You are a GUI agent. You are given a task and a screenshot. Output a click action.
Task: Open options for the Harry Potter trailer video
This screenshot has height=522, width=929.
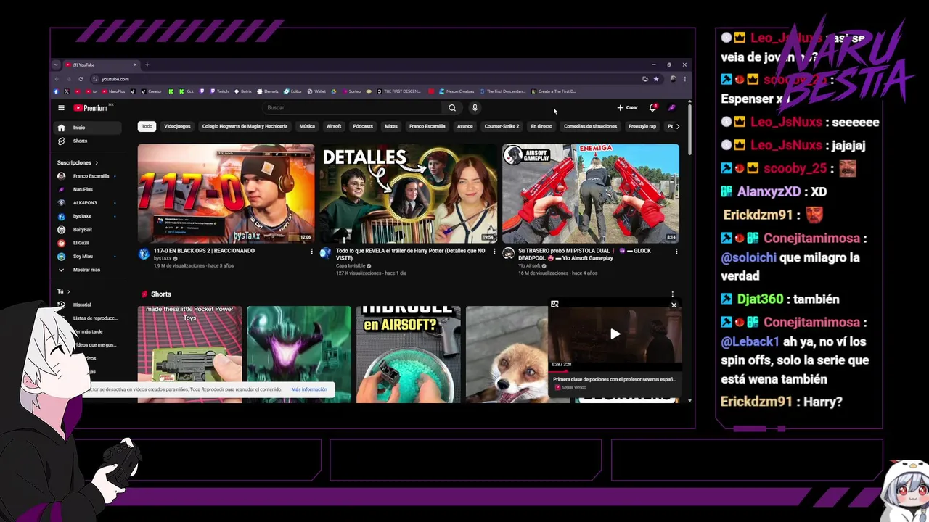494,252
